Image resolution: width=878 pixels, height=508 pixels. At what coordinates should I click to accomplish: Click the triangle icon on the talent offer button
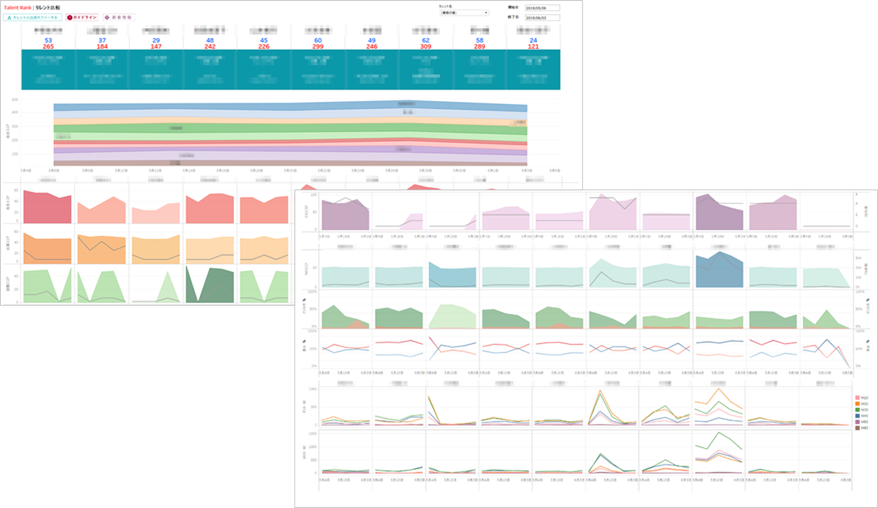tap(9, 17)
